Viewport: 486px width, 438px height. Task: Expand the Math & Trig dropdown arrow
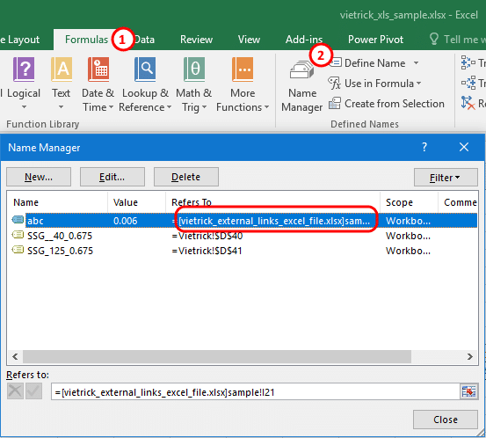pyautogui.click(x=204, y=107)
